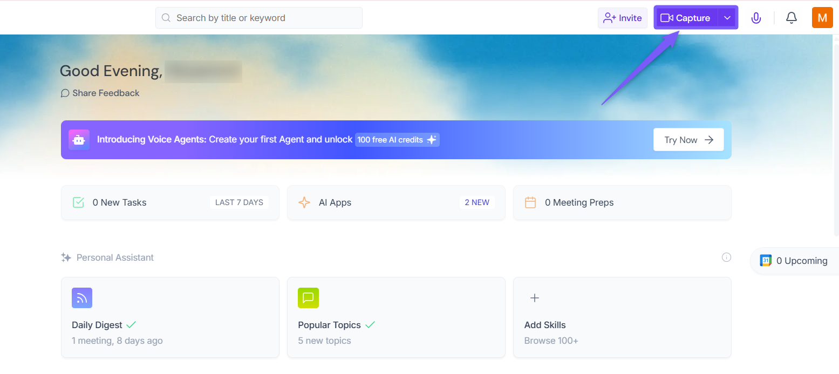The width and height of the screenshot is (839, 374).
Task: Click the Personal Assistant heading
Action: (115, 257)
